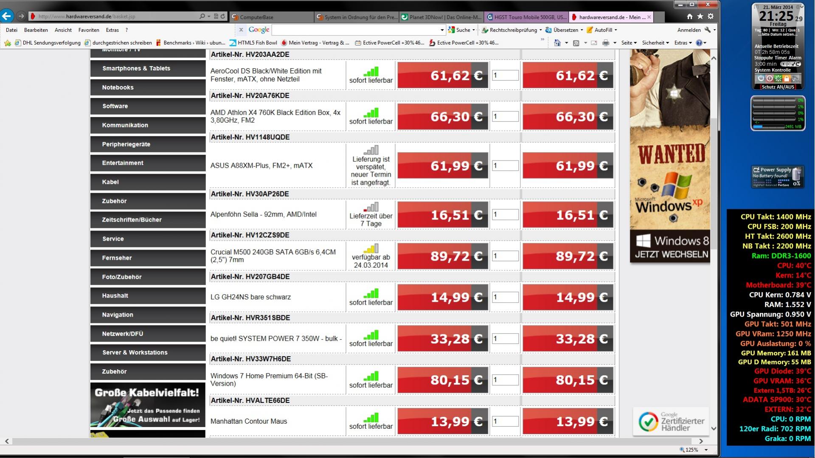Switch to HGST Touro Mobile 500GB tab
The height and width of the screenshot is (458, 815).
tap(526, 17)
